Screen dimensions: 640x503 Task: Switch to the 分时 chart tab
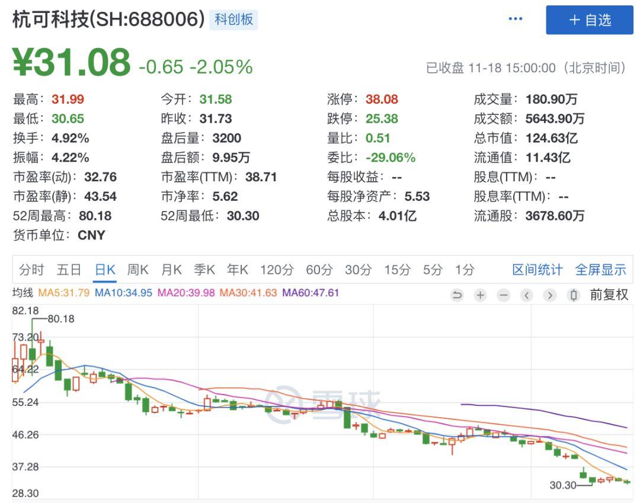pyautogui.click(x=31, y=270)
